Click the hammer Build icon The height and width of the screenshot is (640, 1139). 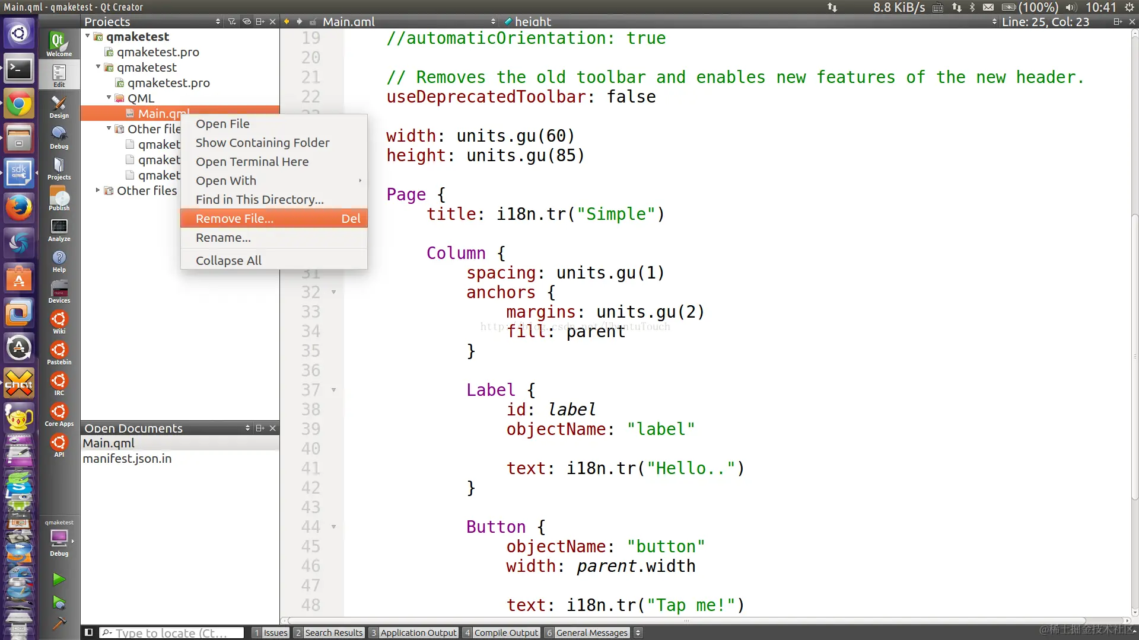(59, 623)
